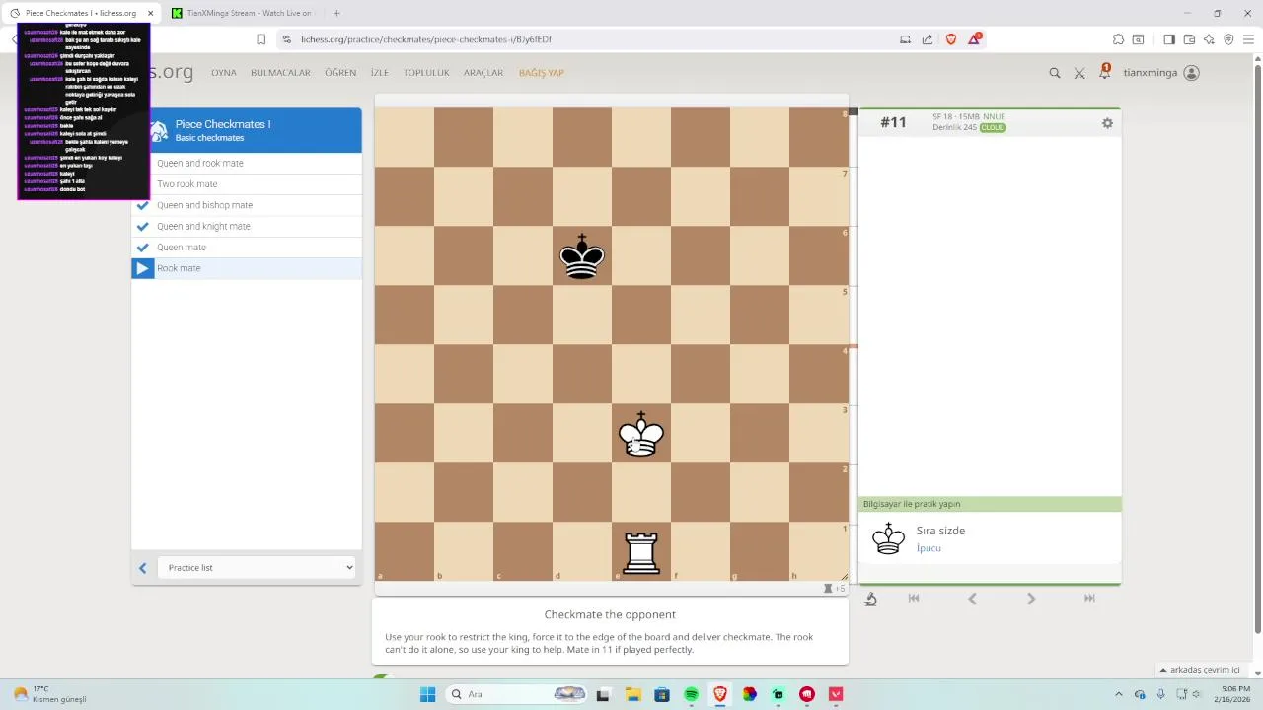Open weather widget 17°C
The width and height of the screenshot is (1263, 710).
coord(51,694)
